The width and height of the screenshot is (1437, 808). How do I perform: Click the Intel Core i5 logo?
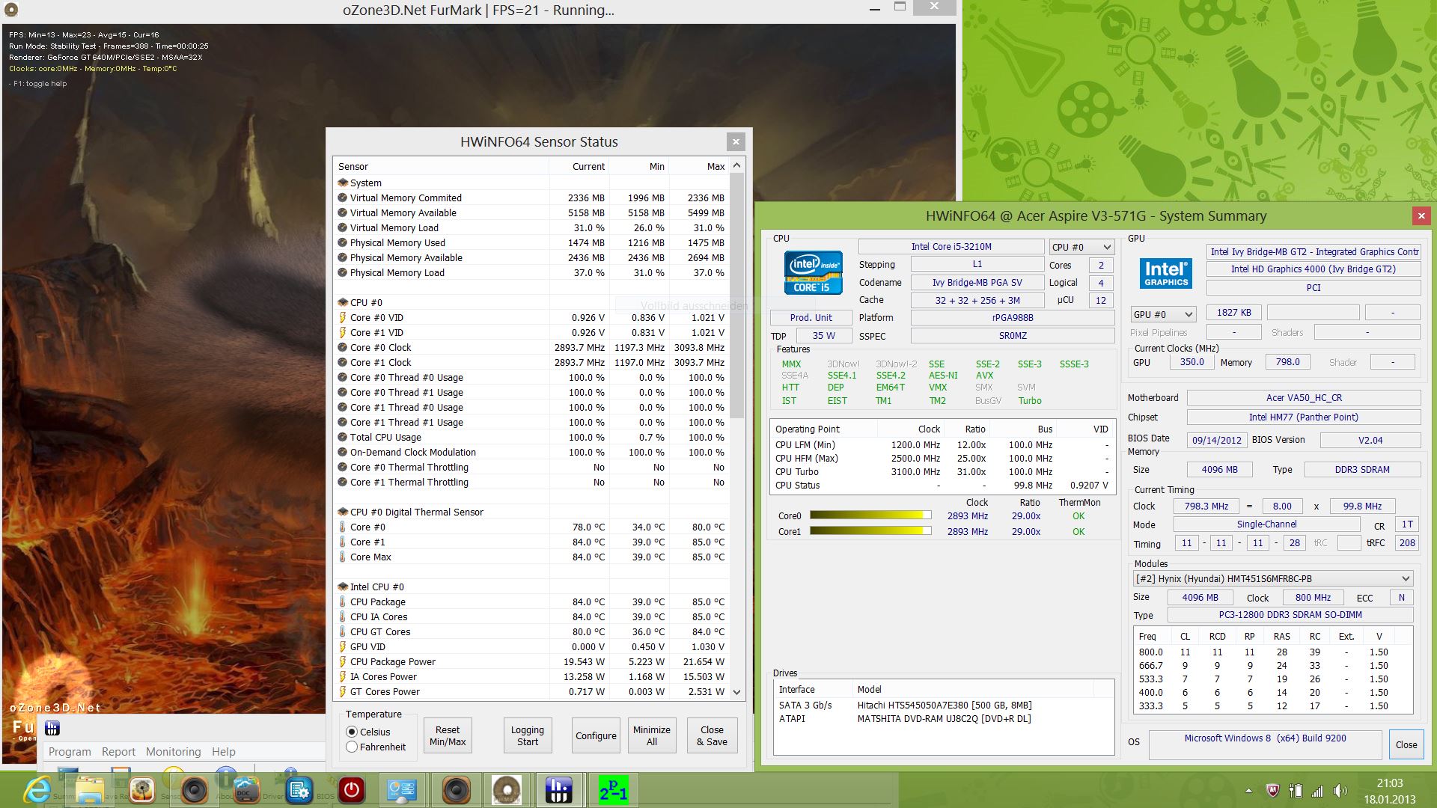coord(814,272)
